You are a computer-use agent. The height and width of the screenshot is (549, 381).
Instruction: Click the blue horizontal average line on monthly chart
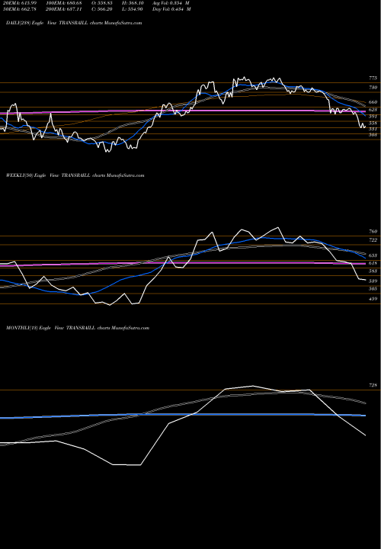[x=183, y=416]
